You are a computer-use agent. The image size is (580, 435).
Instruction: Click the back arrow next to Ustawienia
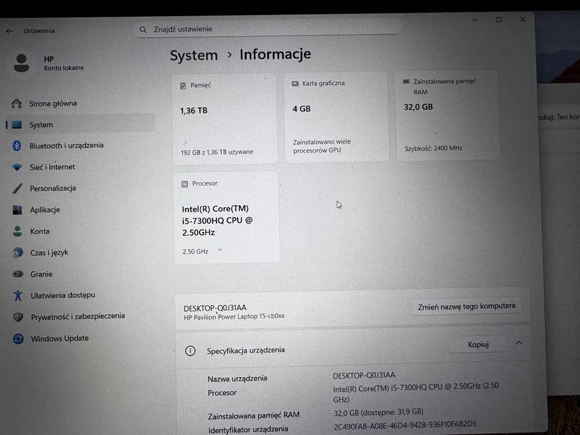click(9, 32)
